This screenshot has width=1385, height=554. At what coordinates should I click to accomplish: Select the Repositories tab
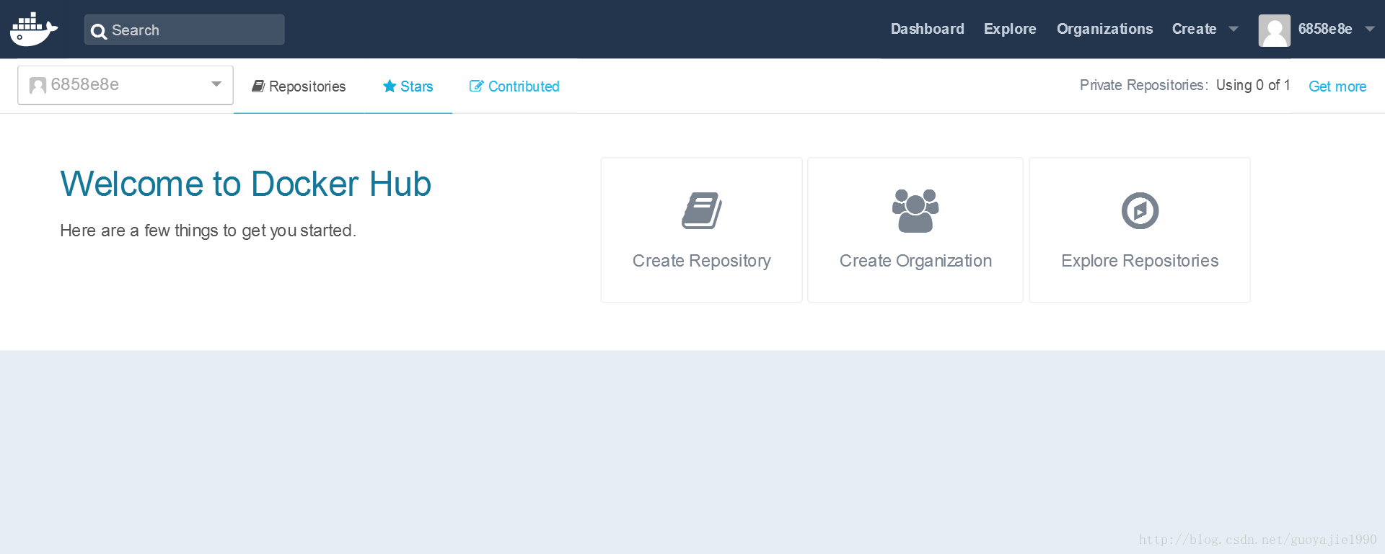point(299,86)
